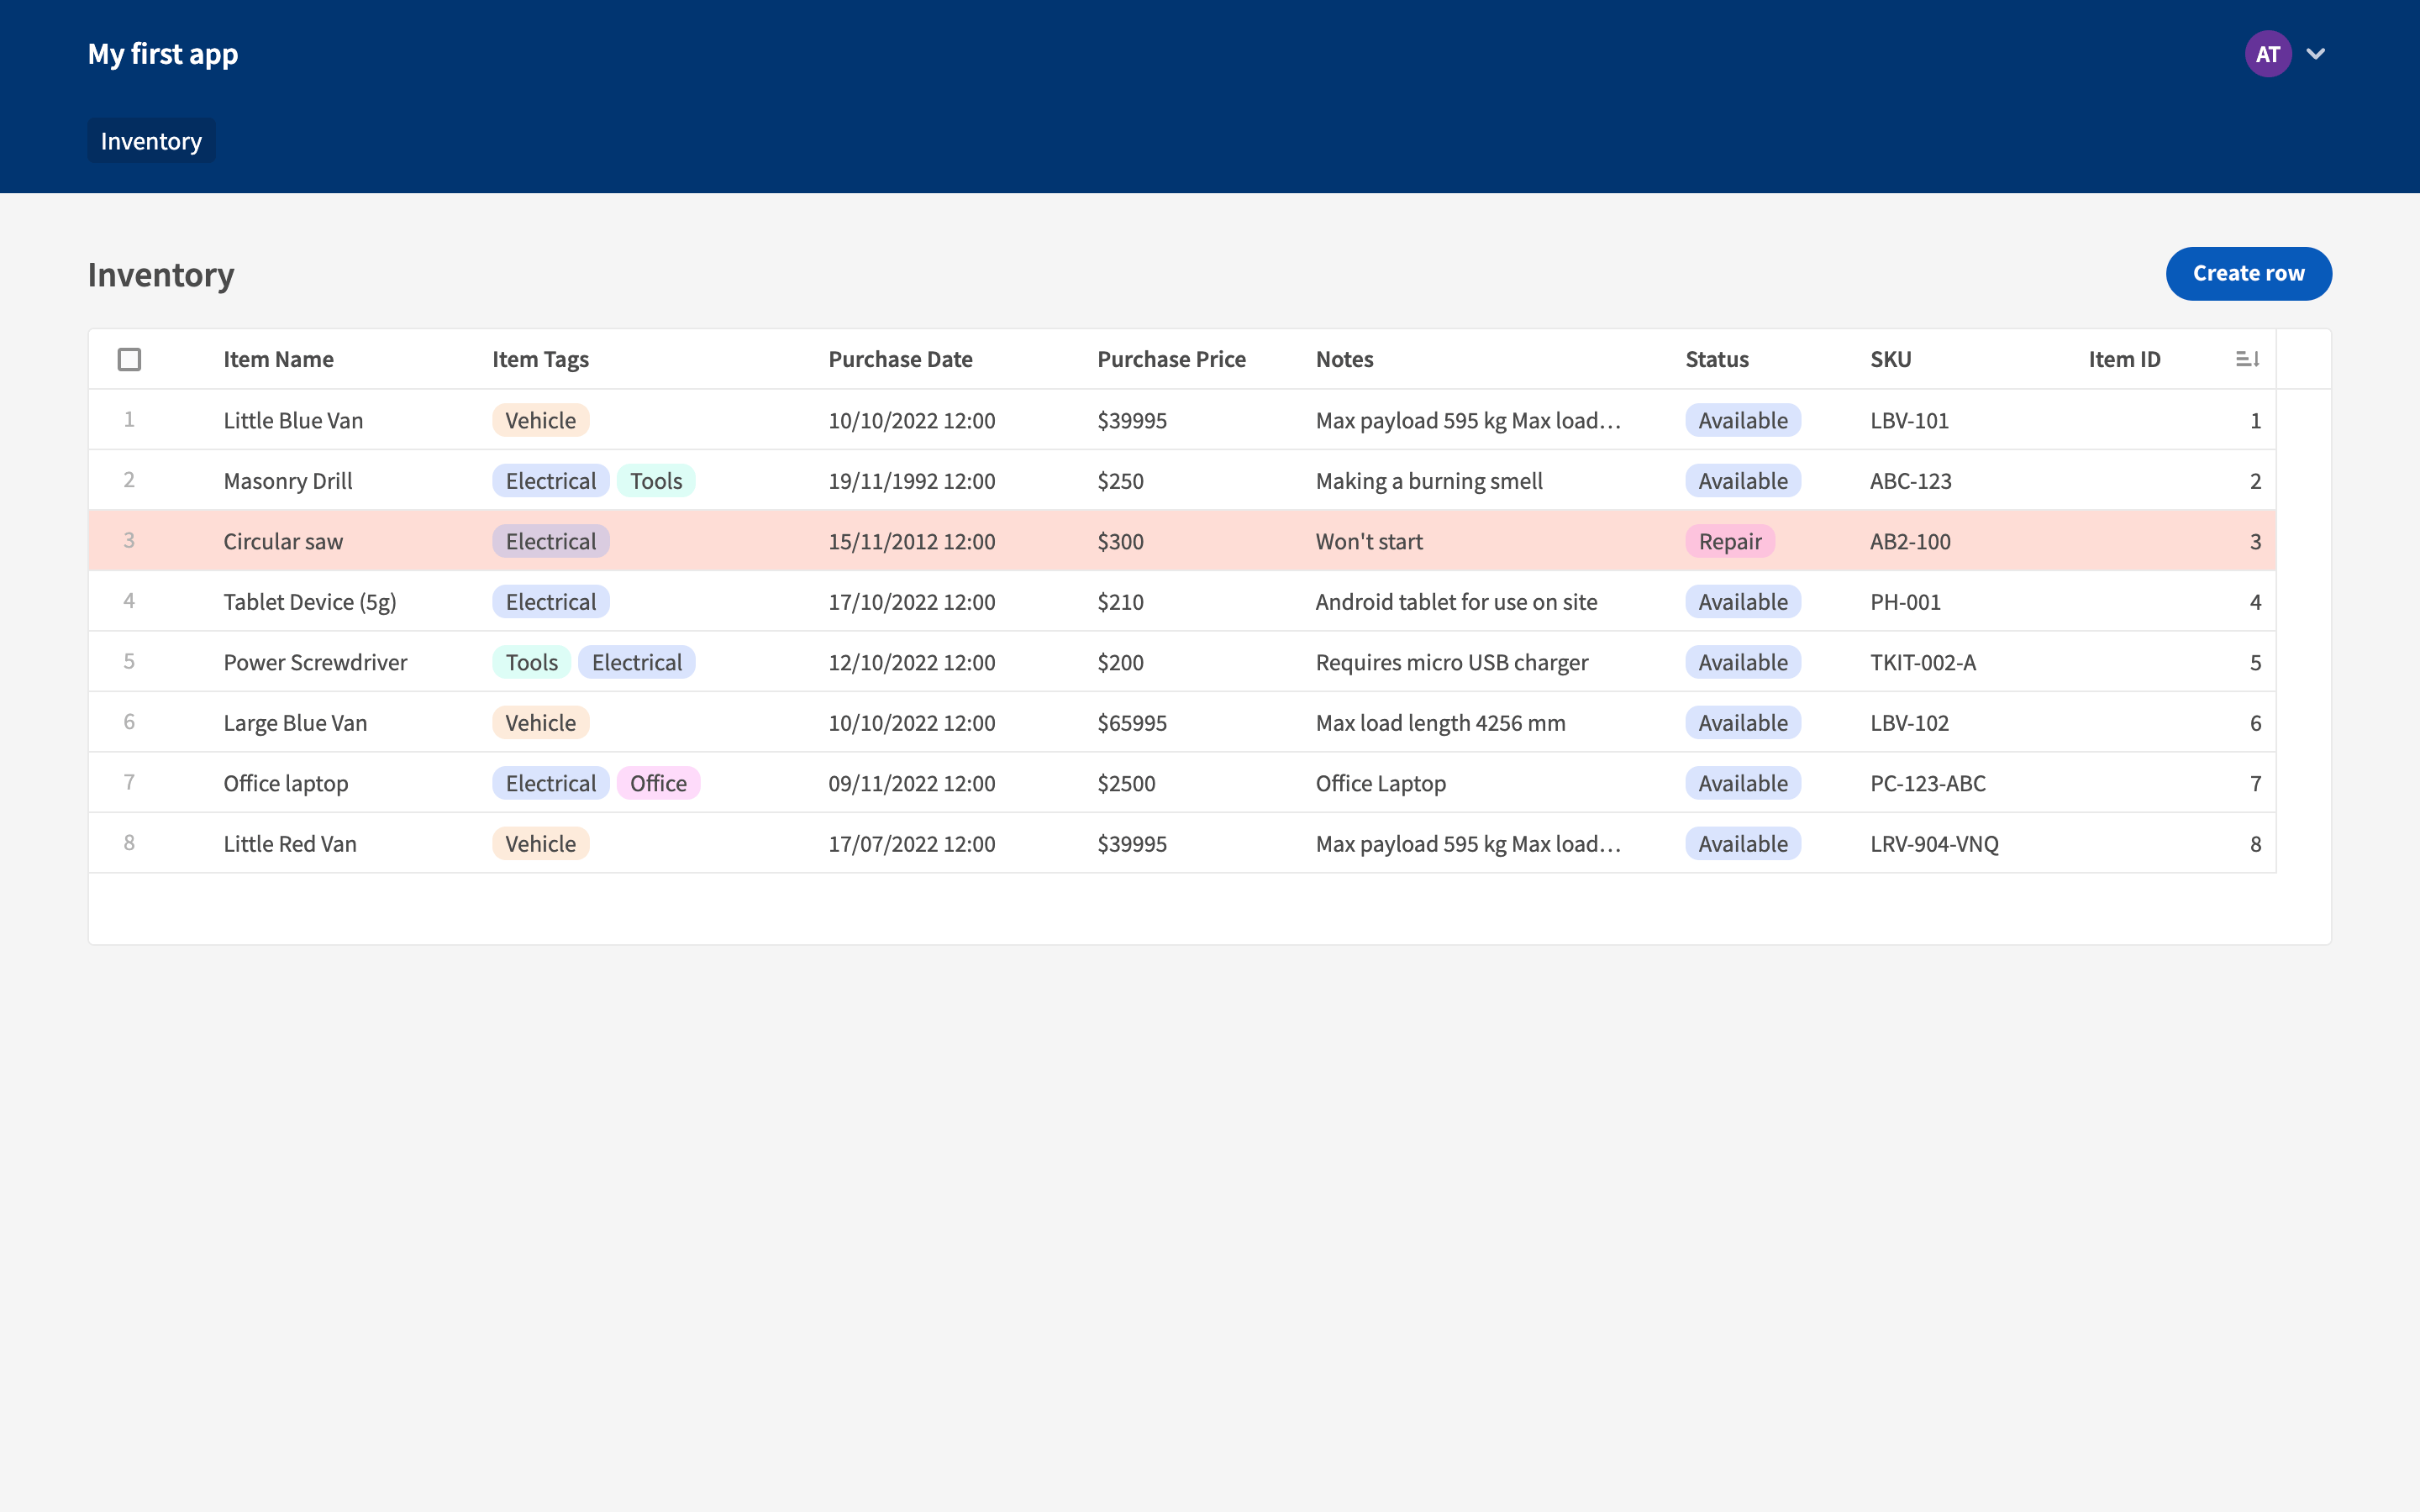Sort by Item Name column header

click(x=278, y=359)
